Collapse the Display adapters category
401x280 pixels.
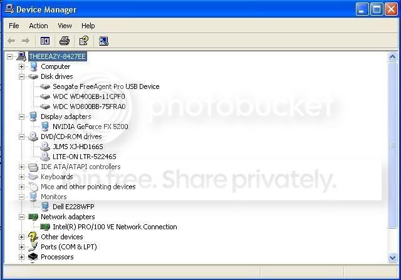[x=22, y=117]
